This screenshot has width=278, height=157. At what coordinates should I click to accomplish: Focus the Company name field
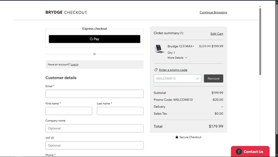coord(95,128)
